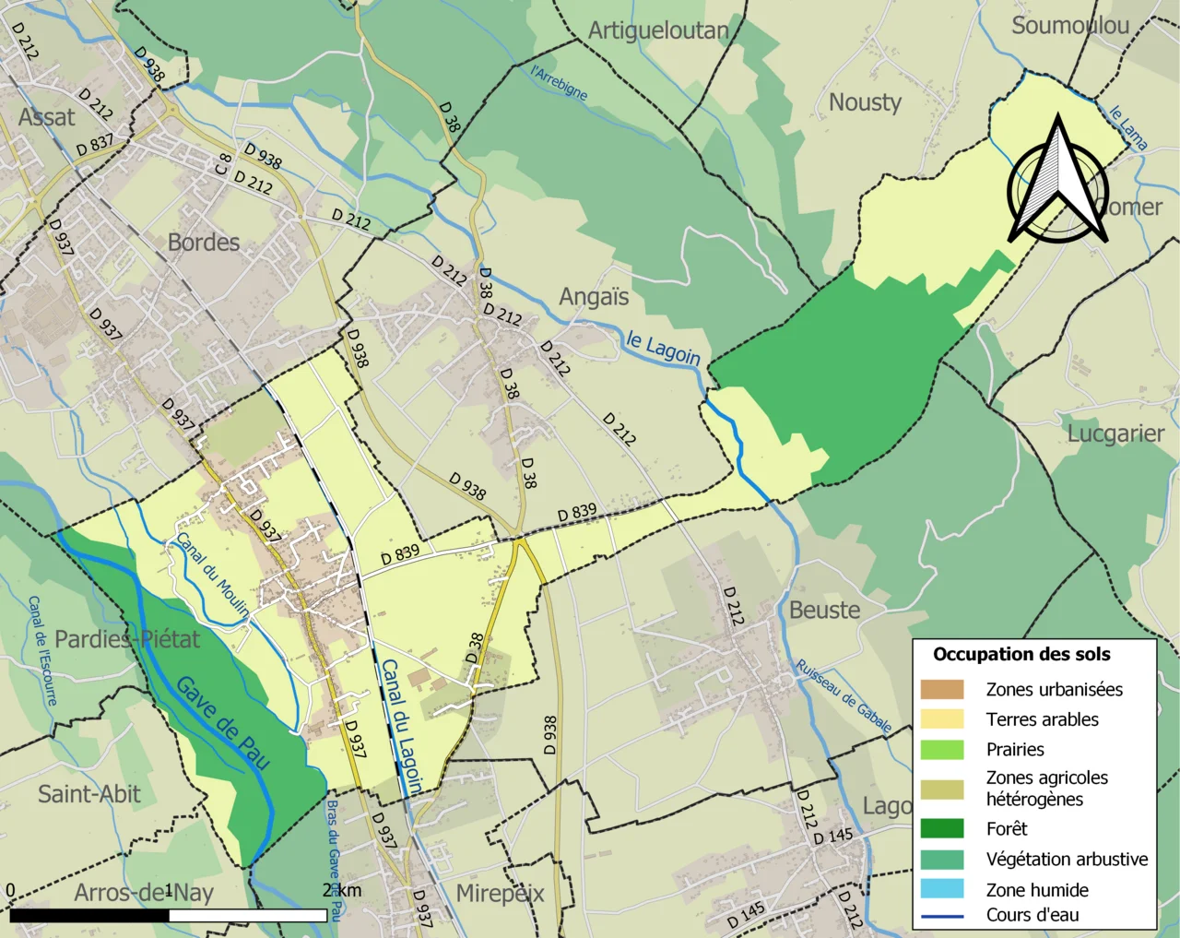Click the Occupation des sols legend title
1180x938 pixels.
tap(1021, 655)
